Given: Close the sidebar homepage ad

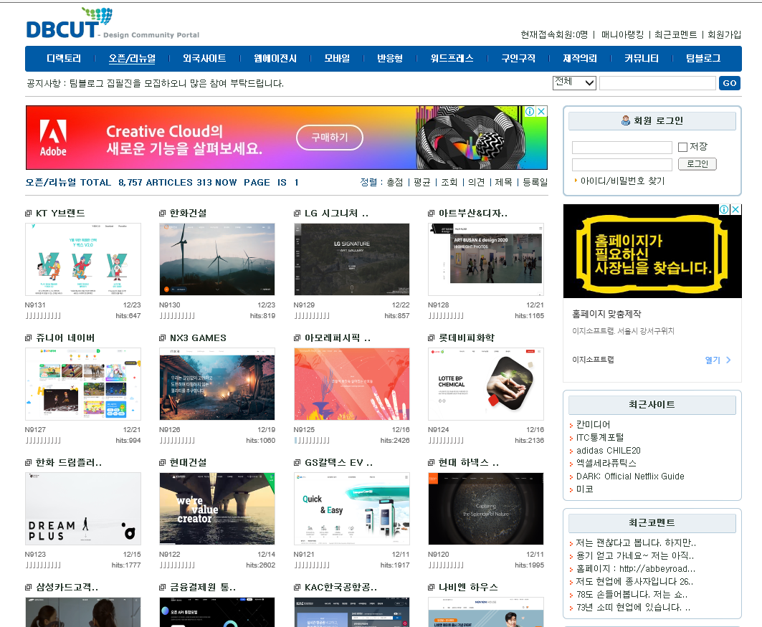Looking at the screenshot, I should click(x=736, y=209).
